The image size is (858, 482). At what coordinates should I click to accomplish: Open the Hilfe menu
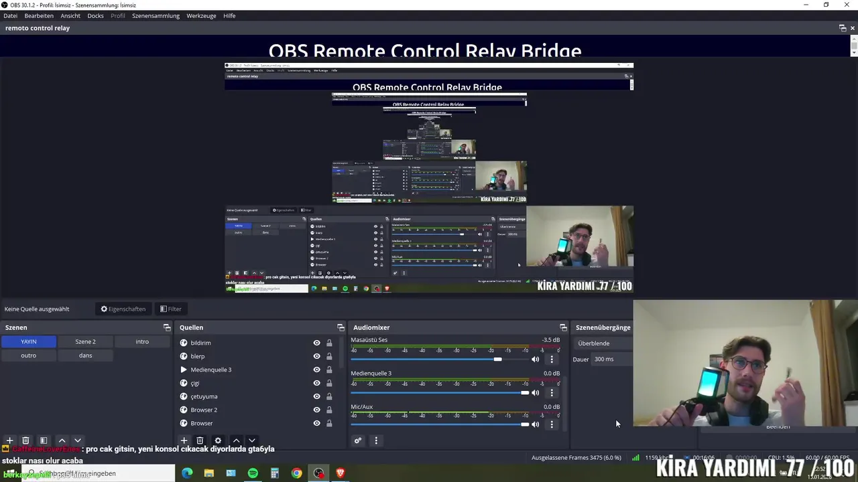pos(229,15)
